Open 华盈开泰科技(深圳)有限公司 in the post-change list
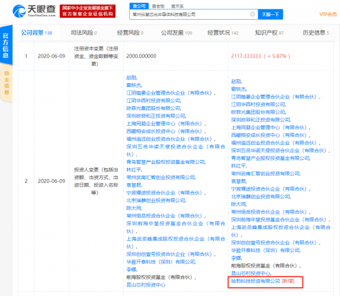Image resolution: width=340 pixels, height=296 pixels. click(266, 250)
